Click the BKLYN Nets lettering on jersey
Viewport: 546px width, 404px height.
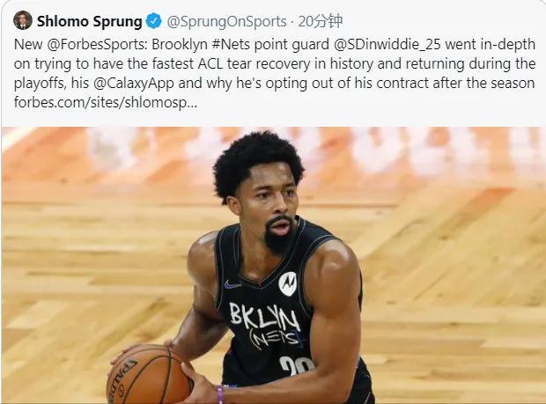(x=266, y=325)
